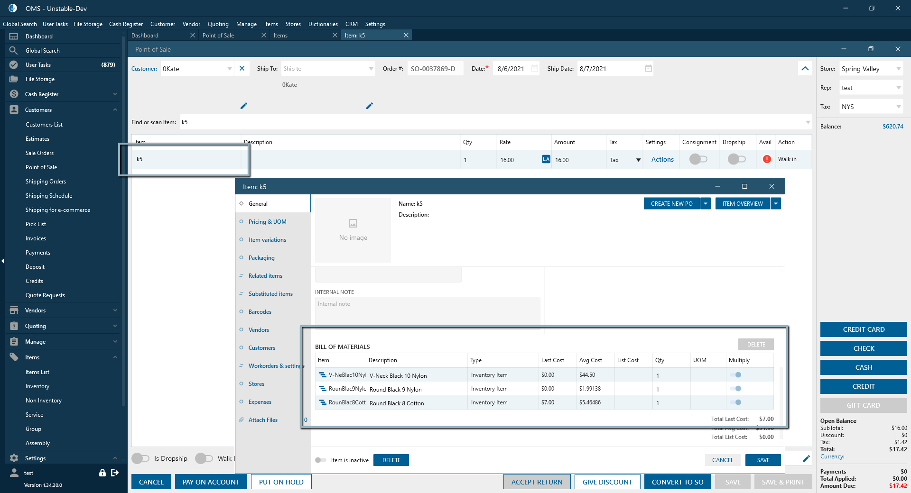911x493 pixels.
Task: Click the lock icon in sidebar footer
Action: [102, 473]
